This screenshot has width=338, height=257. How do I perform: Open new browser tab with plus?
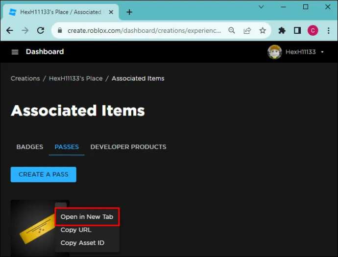129,12
